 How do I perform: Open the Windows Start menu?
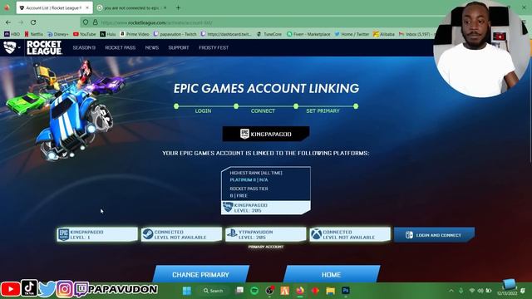(187, 291)
